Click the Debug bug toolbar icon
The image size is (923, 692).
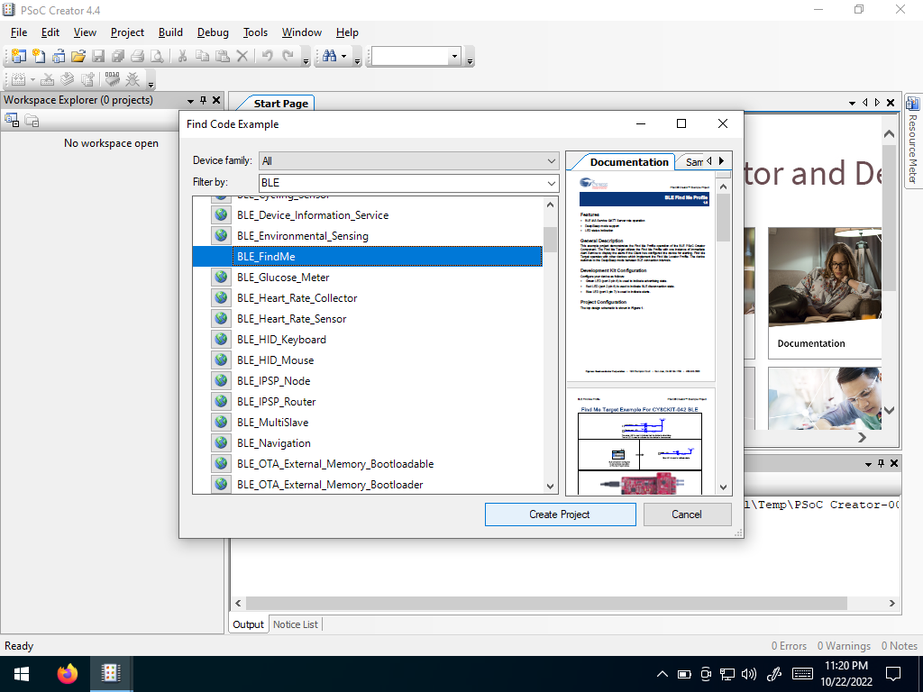point(133,79)
